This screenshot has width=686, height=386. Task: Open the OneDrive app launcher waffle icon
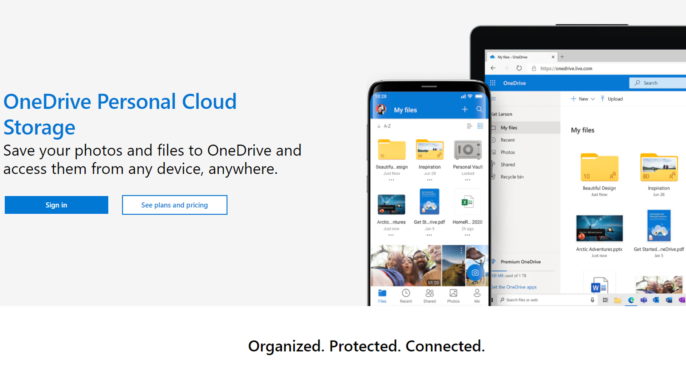[492, 83]
